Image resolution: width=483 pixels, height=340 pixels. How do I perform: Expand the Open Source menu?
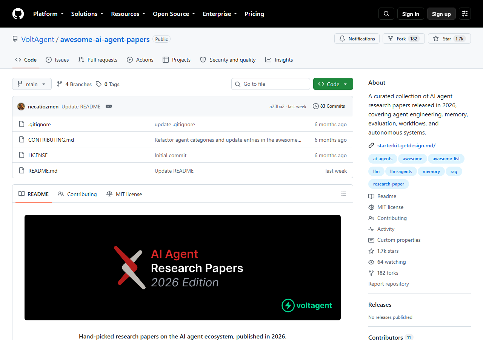[174, 14]
